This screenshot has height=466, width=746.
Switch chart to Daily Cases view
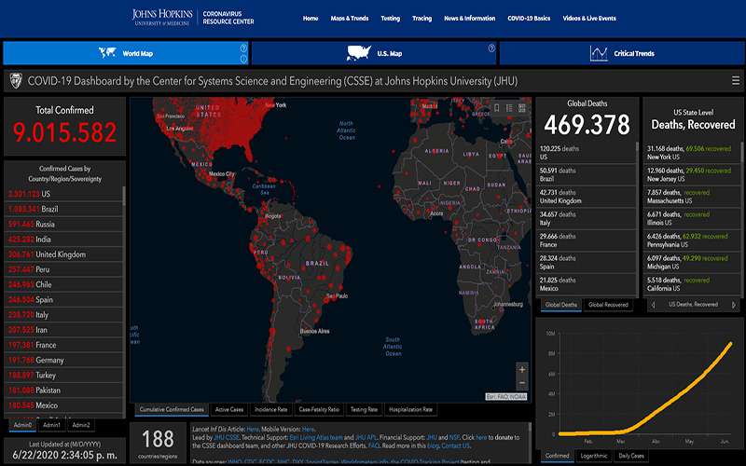(631, 457)
